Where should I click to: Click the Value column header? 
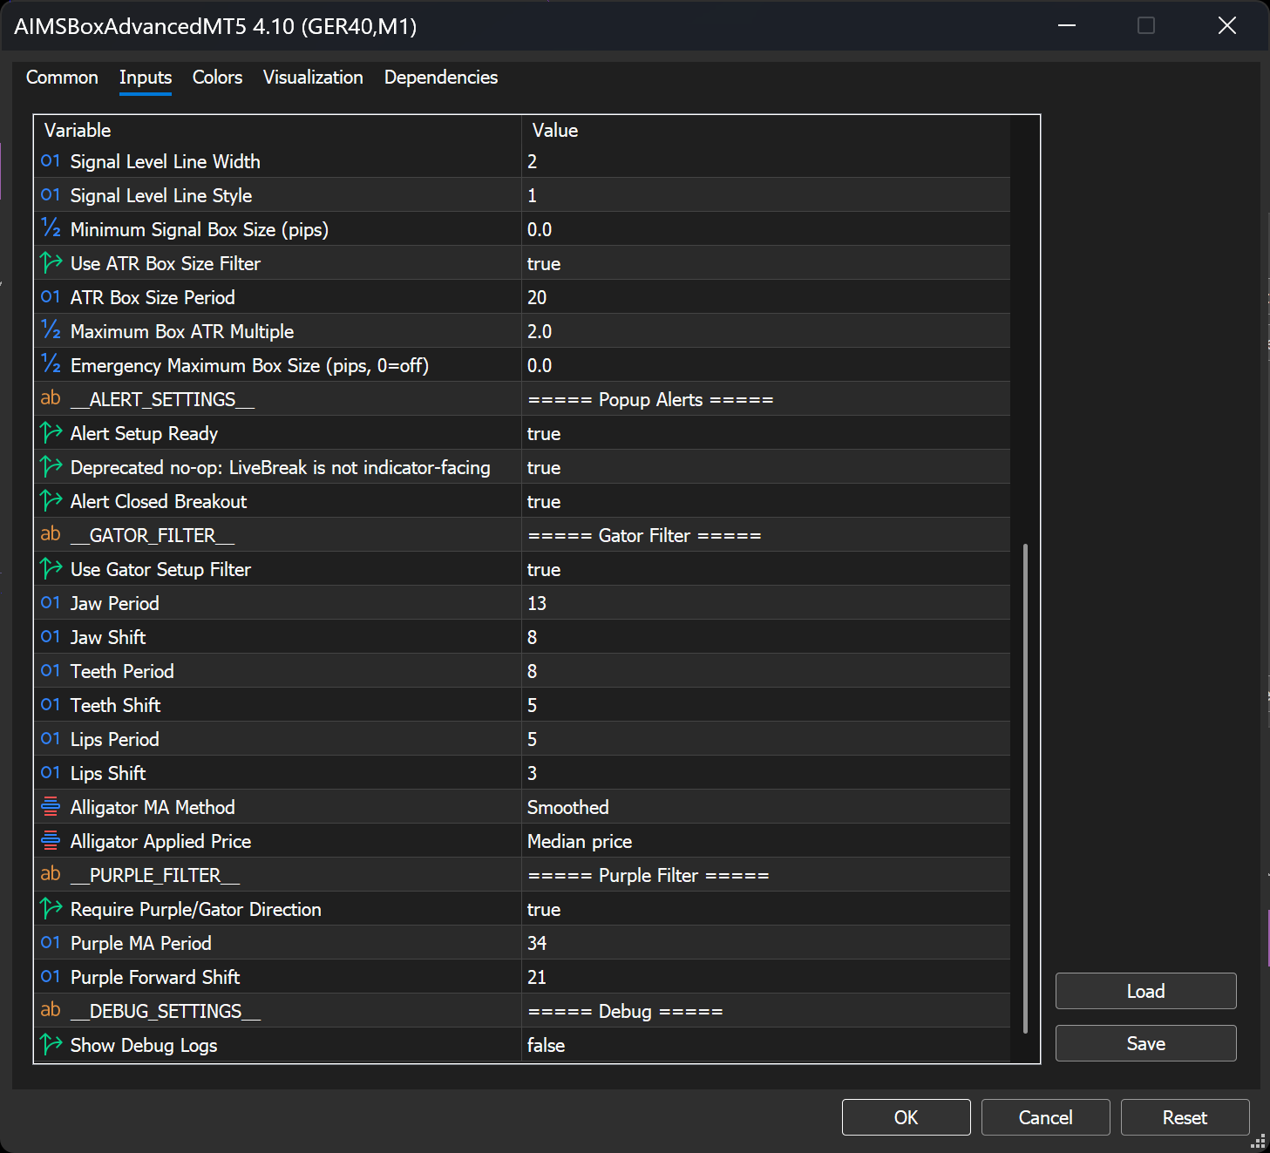[x=765, y=130]
